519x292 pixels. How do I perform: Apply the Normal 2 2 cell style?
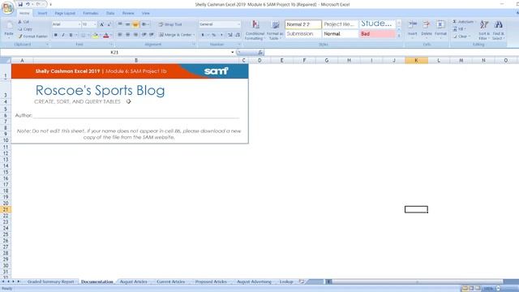(302, 24)
